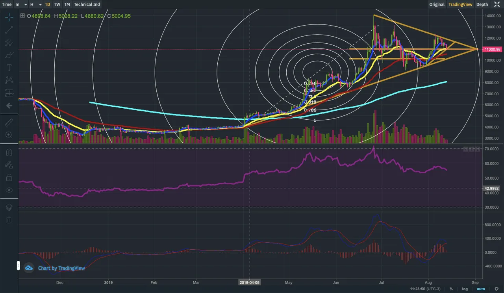Select the brush drawing tool

pos(9,55)
